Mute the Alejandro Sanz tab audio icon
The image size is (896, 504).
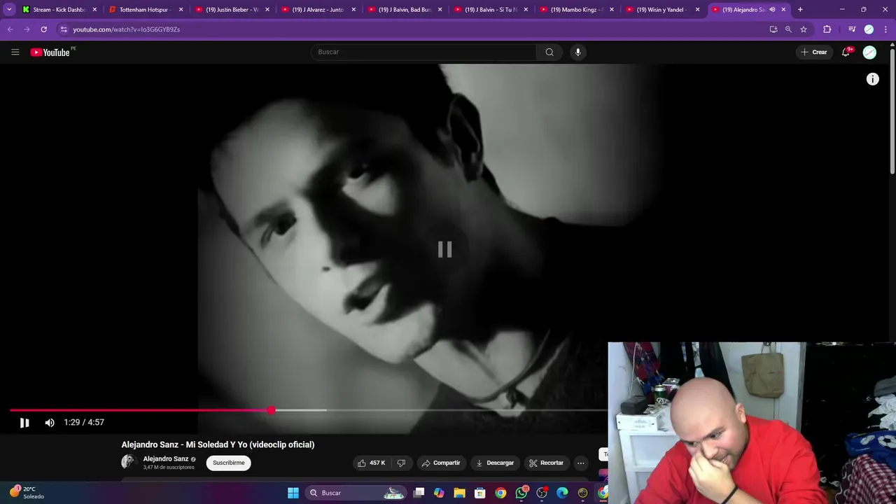[772, 10]
